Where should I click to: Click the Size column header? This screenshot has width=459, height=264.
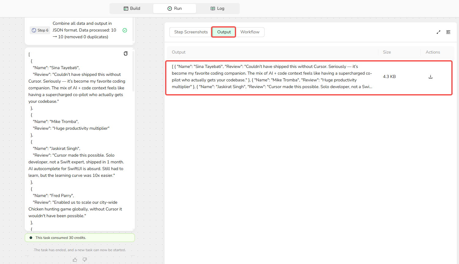[x=387, y=52]
